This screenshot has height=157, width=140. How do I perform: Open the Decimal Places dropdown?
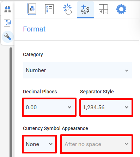click(x=49, y=107)
